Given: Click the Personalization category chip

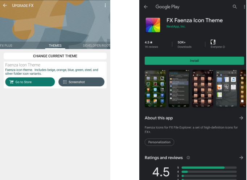Looking at the screenshot, I should pyautogui.click(x=159, y=142).
